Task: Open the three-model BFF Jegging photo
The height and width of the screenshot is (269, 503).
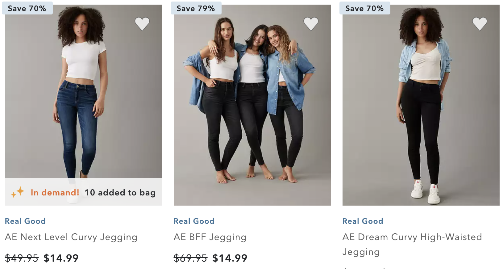Action: 252,105
